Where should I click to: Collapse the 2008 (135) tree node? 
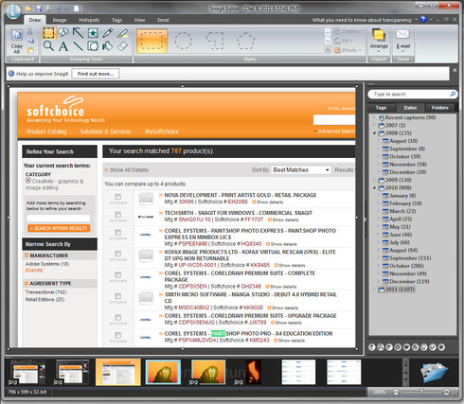coord(374,133)
